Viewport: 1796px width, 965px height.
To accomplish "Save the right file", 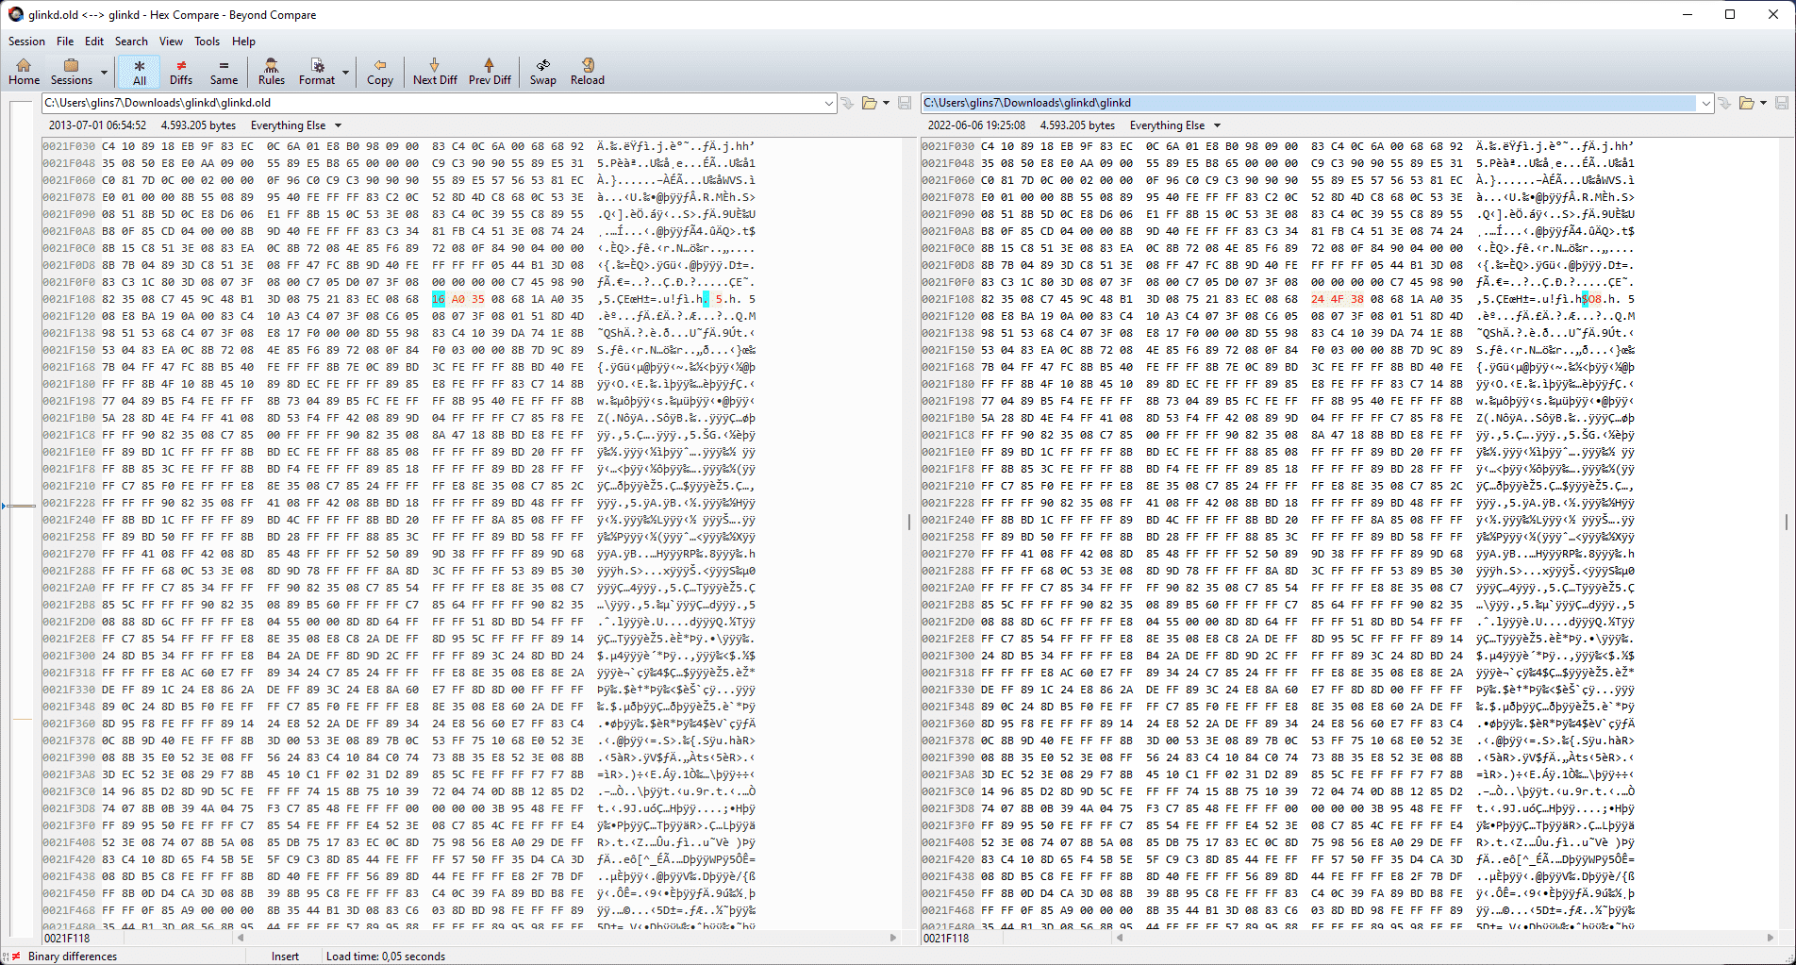I will pyautogui.click(x=1782, y=103).
